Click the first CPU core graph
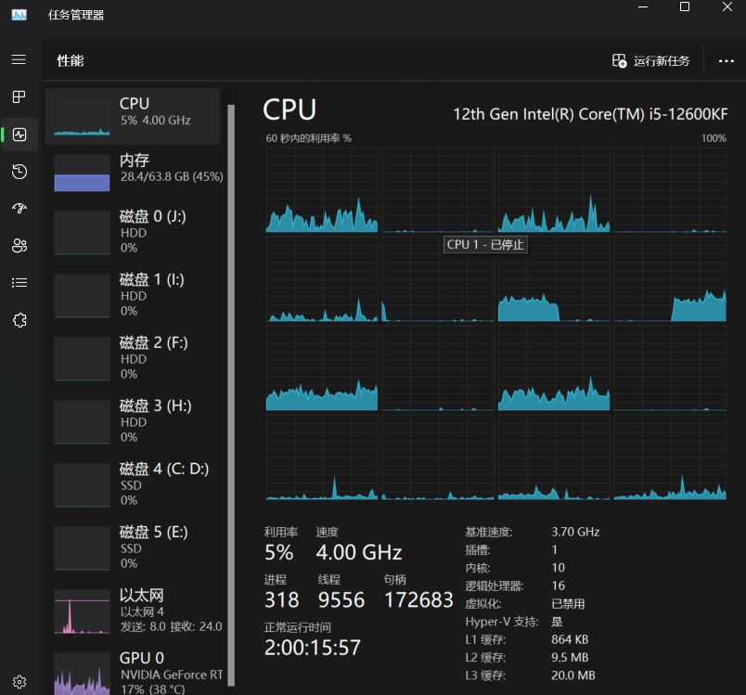This screenshot has width=746, height=695. tap(322, 190)
